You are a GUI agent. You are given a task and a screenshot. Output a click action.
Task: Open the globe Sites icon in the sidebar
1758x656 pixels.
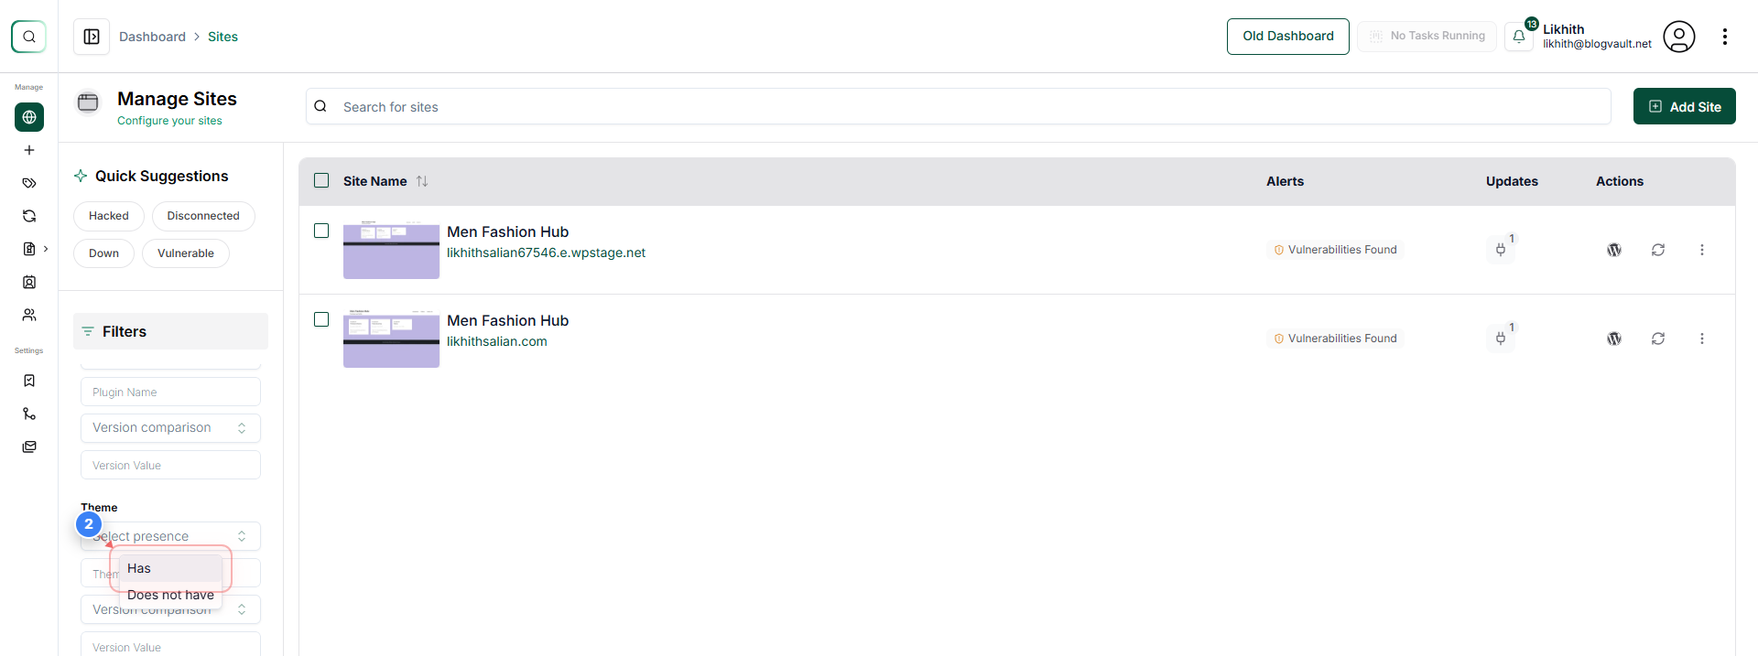click(29, 117)
